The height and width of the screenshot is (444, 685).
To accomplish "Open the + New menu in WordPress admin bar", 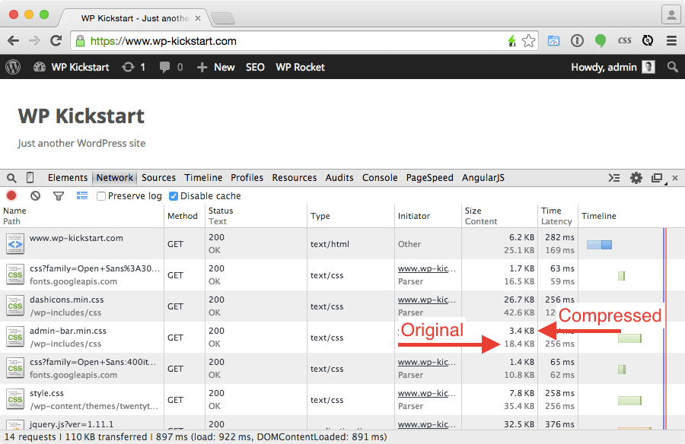I will tap(216, 67).
